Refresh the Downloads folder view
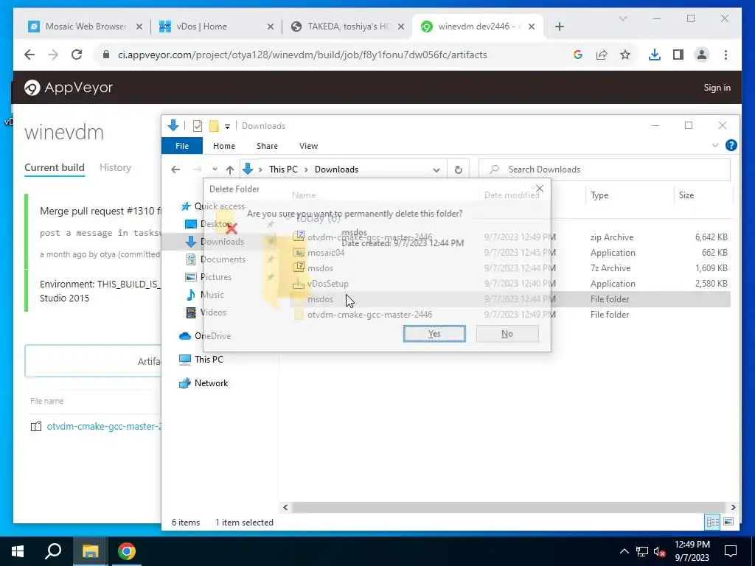The width and height of the screenshot is (755, 566). click(459, 170)
